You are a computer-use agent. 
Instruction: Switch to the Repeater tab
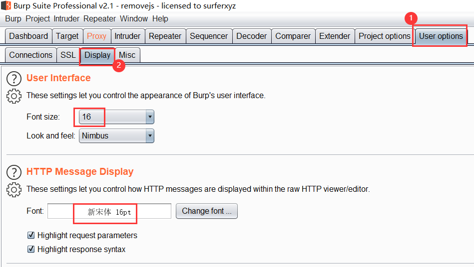pyautogui.click(x=165, y=36)
